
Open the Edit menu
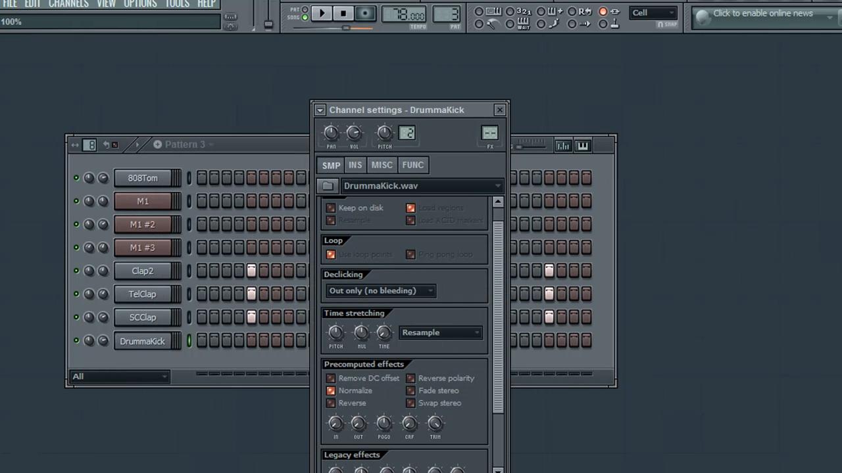33,4
